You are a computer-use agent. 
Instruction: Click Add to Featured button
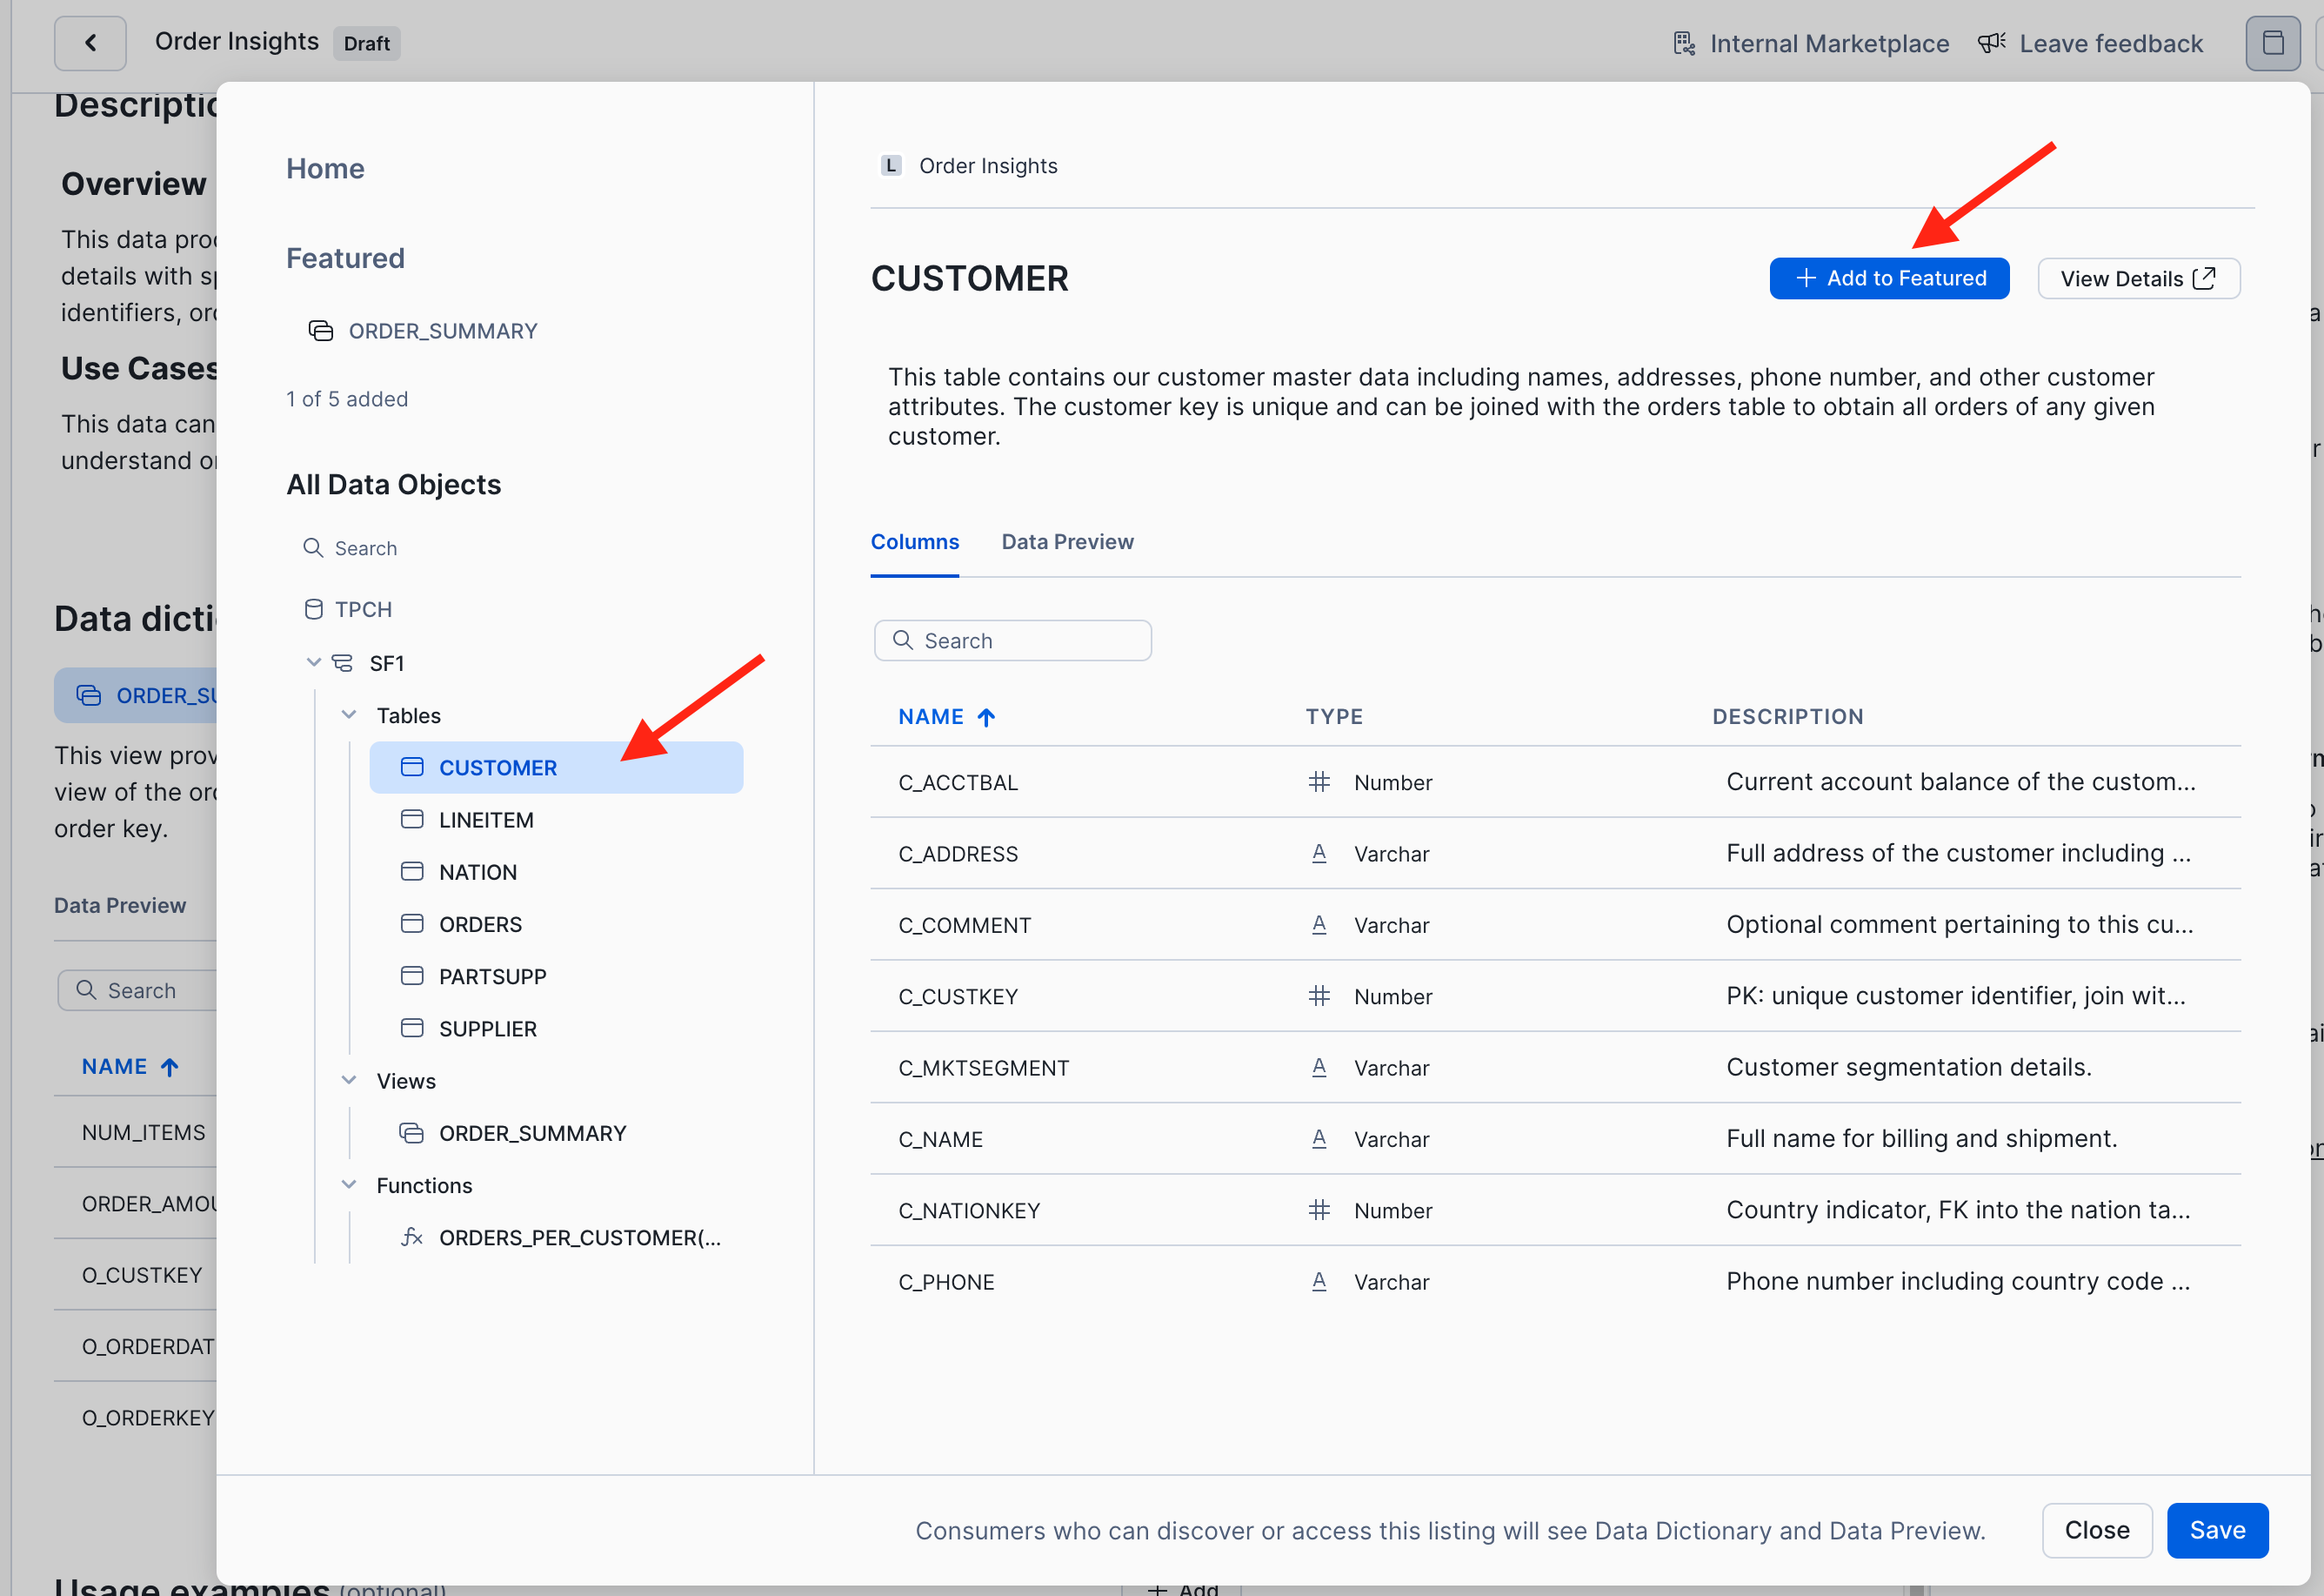1889,278
